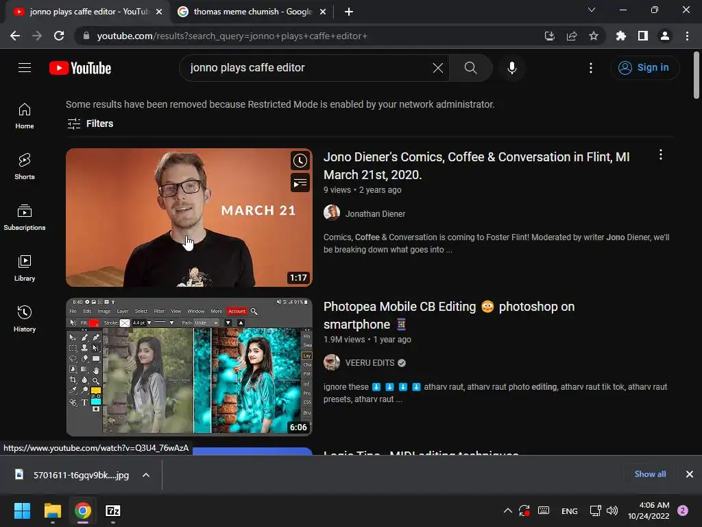Open the Windows Start menu
This screenshot has height=527, width=702.
[22, 511]
